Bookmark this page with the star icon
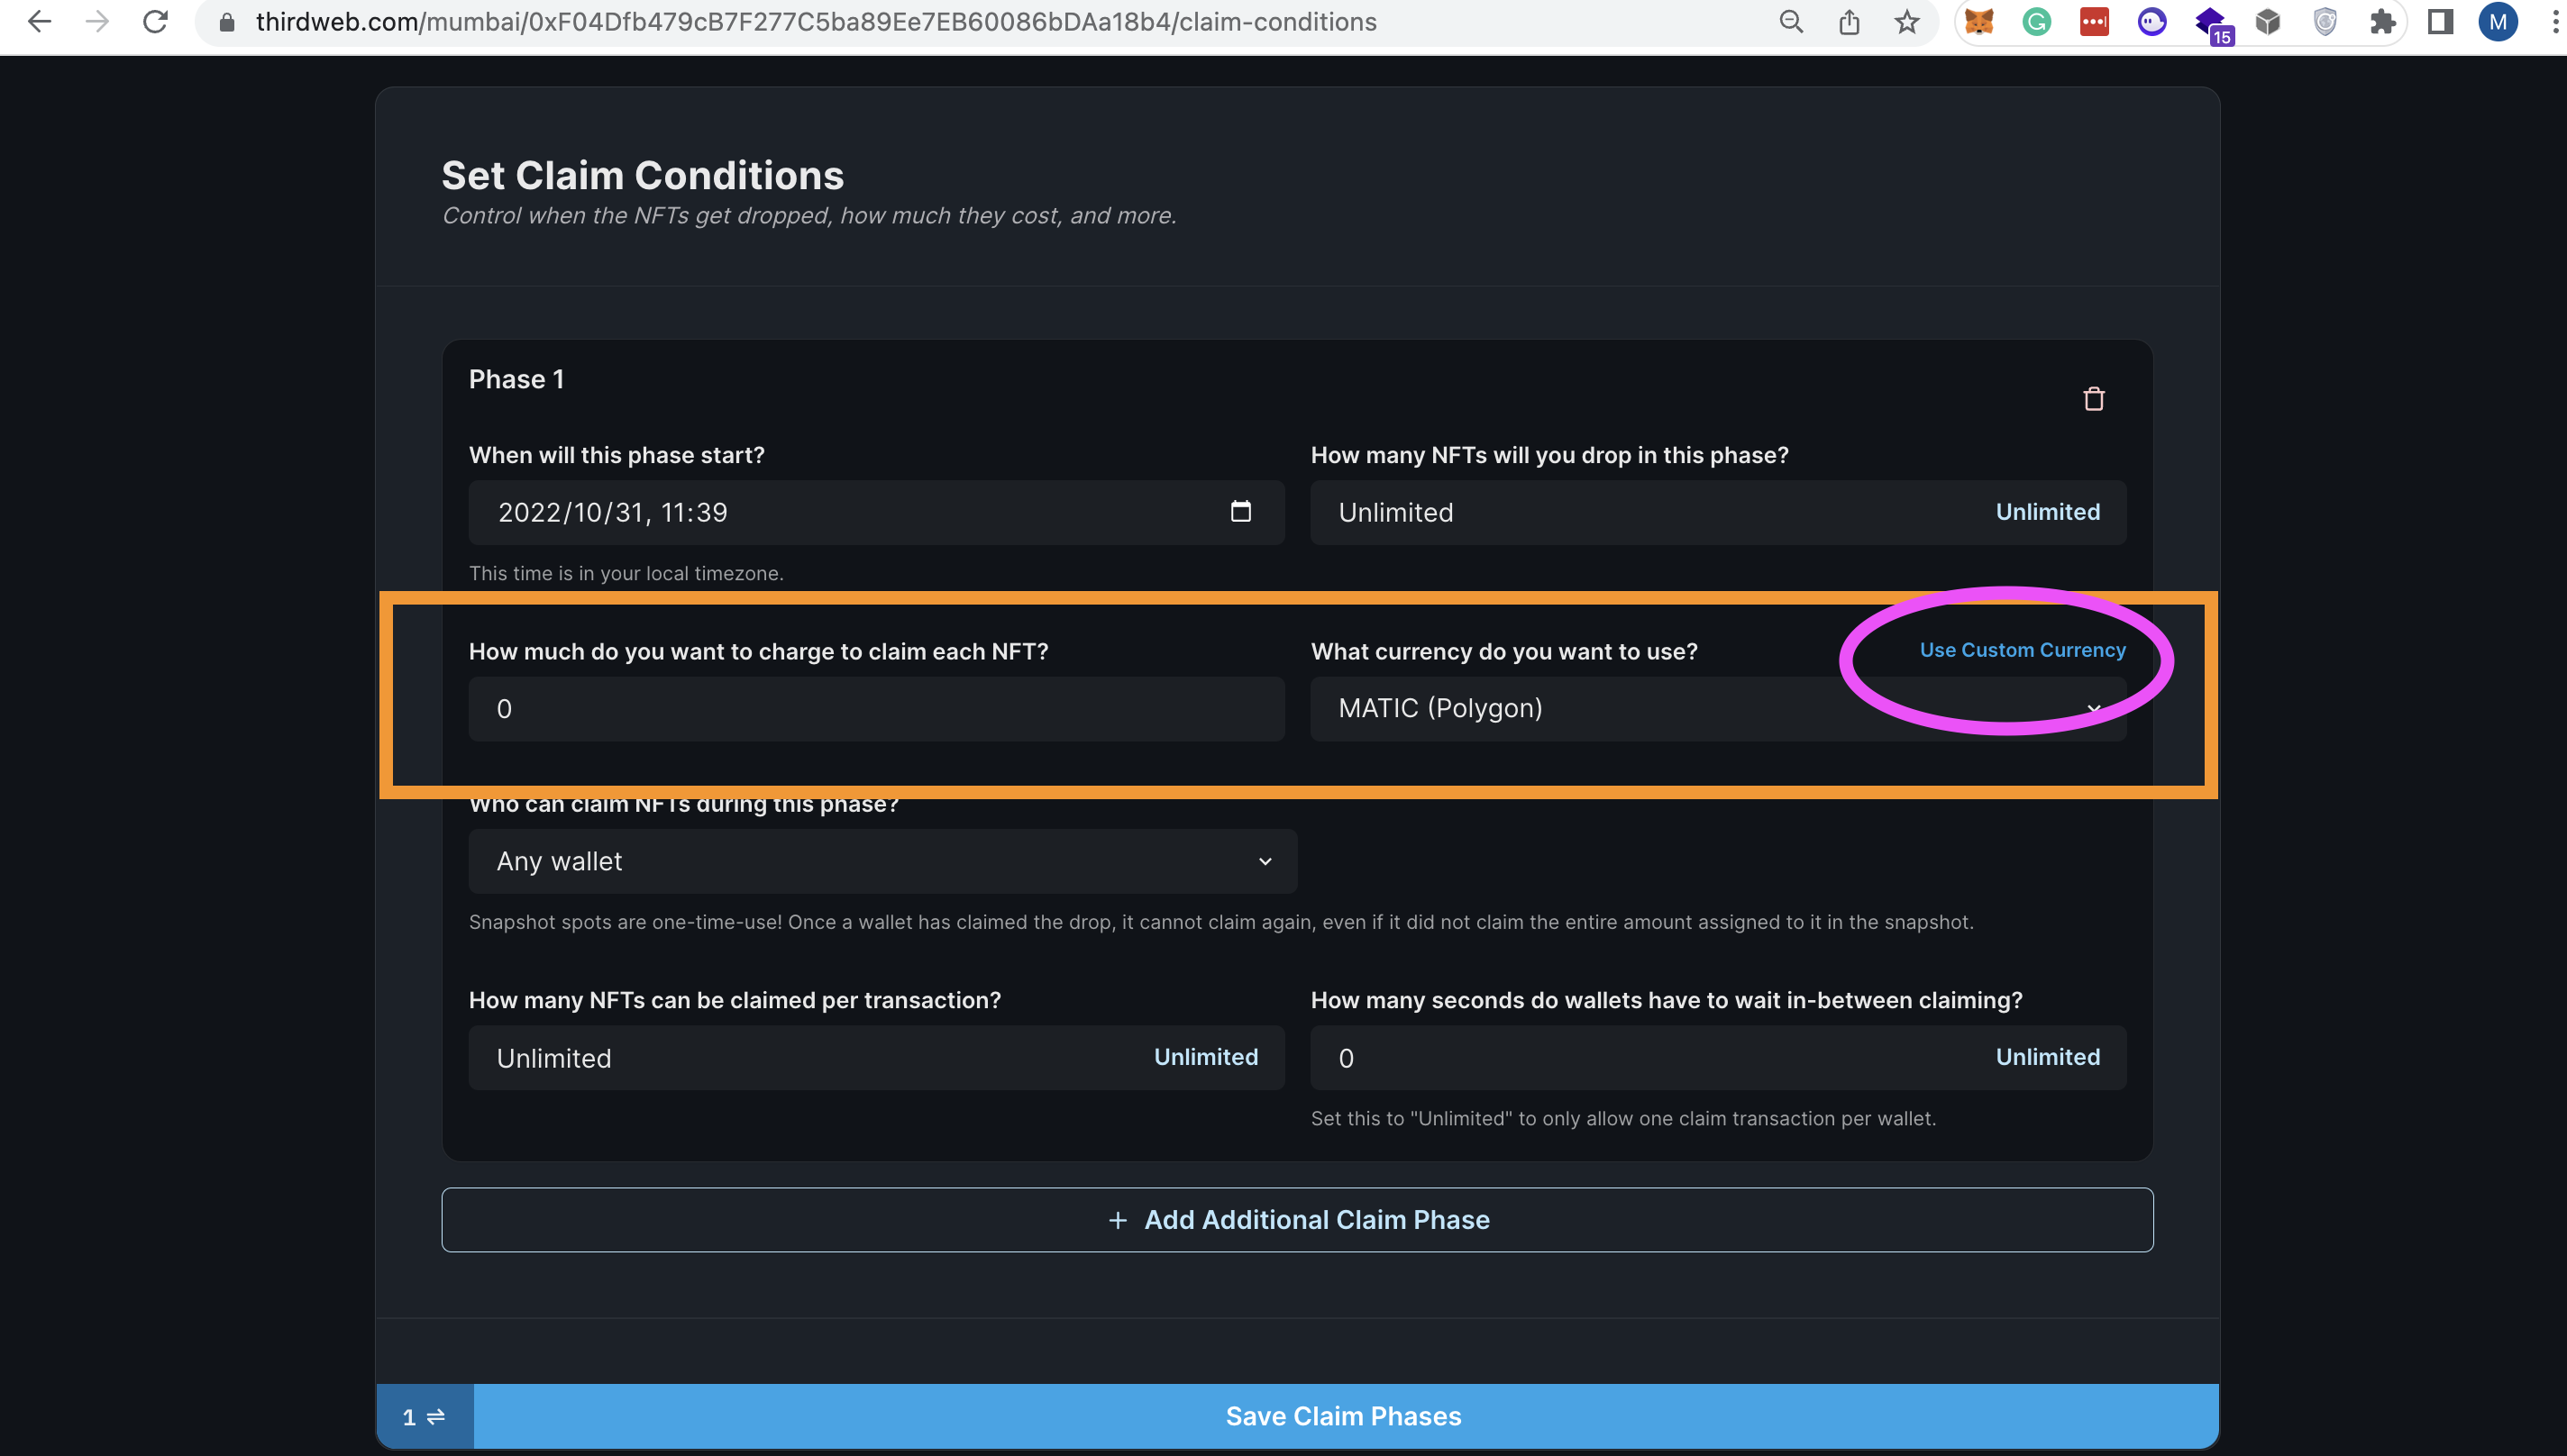Screen dimensions: 2567x1456 coord(1906,22)
